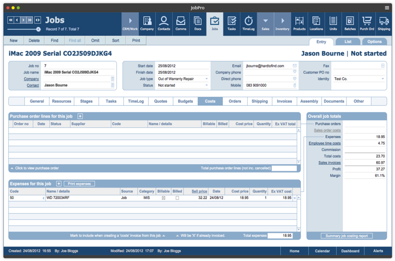Open the TimeLog stopwatch icon
This screenshot has height=261, width=395.
[x=249, y=23]
